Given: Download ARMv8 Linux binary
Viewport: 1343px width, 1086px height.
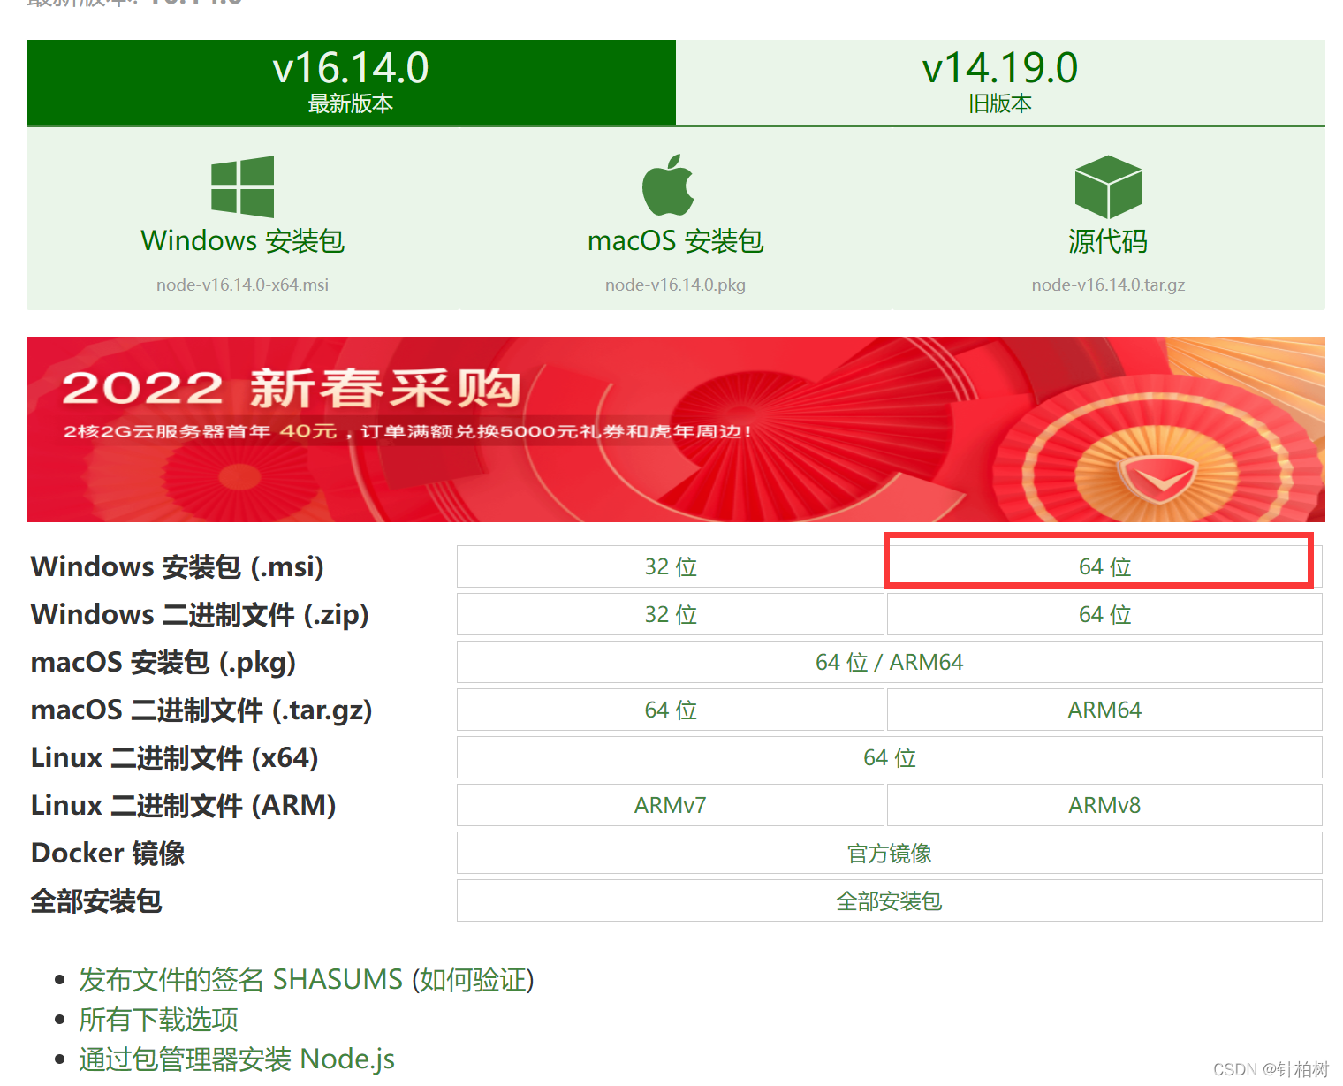Looking at the screenshot, I should click(1104, 805).
